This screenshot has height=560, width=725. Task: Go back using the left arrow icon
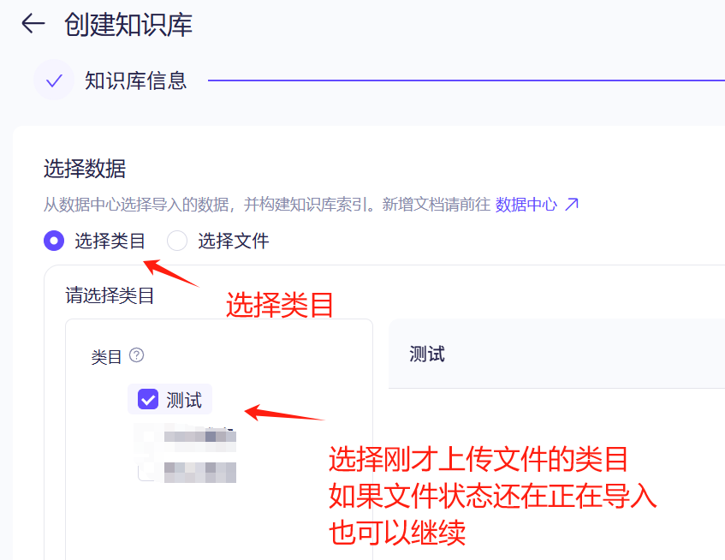point(33,24)
